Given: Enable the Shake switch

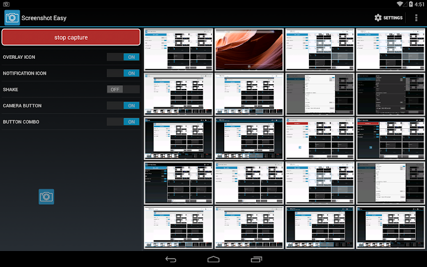Looking at the screenshot, I should click(x=123, y=90).
